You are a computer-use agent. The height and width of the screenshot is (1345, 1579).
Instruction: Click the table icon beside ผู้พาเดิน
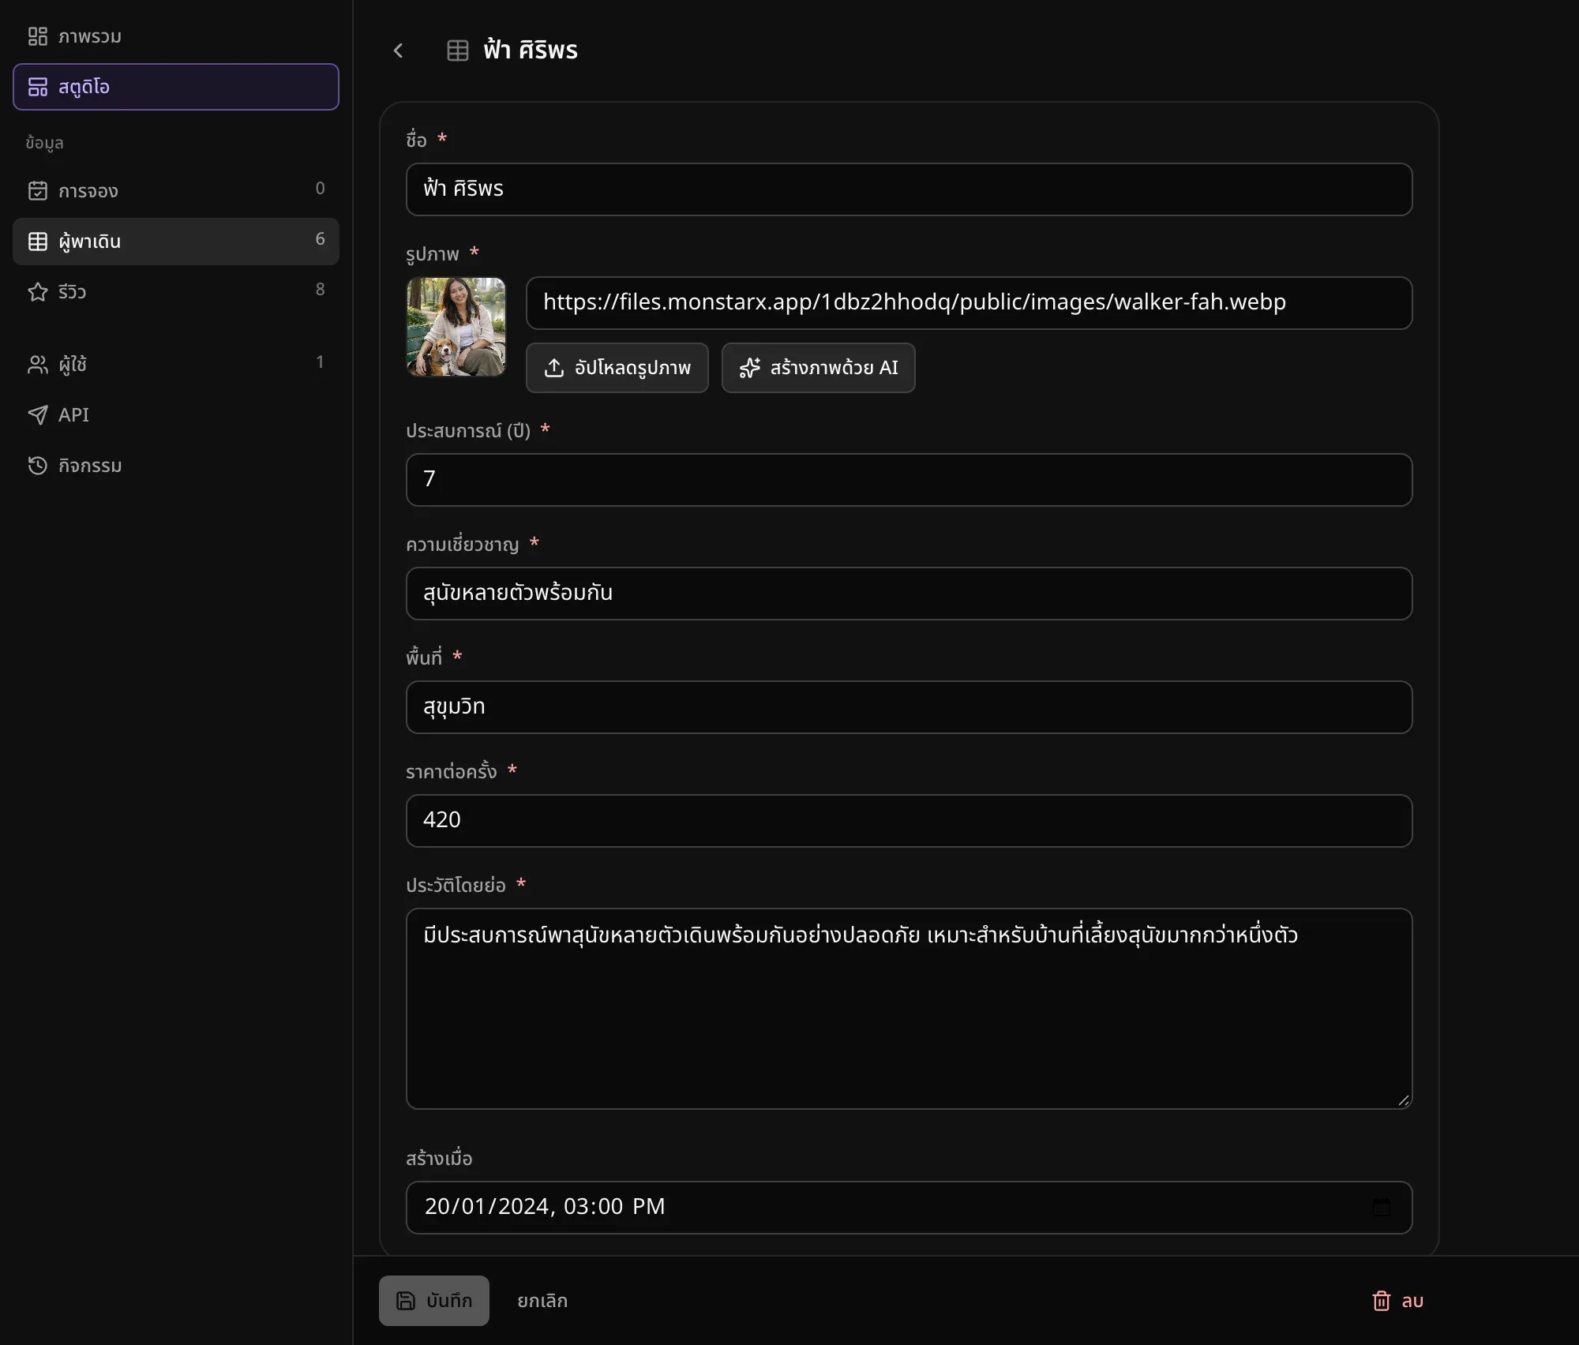(38, 241)
